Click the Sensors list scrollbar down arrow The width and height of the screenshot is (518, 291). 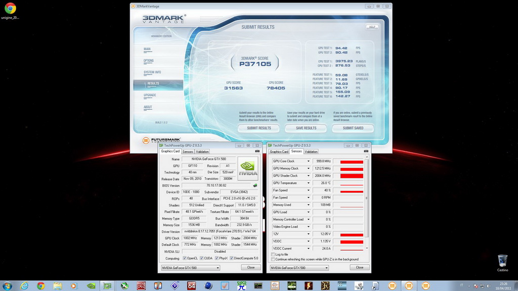[x=367, y=249]
